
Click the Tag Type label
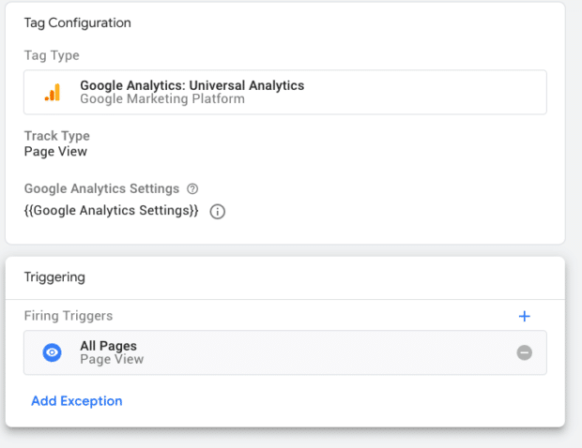(52, 55)
